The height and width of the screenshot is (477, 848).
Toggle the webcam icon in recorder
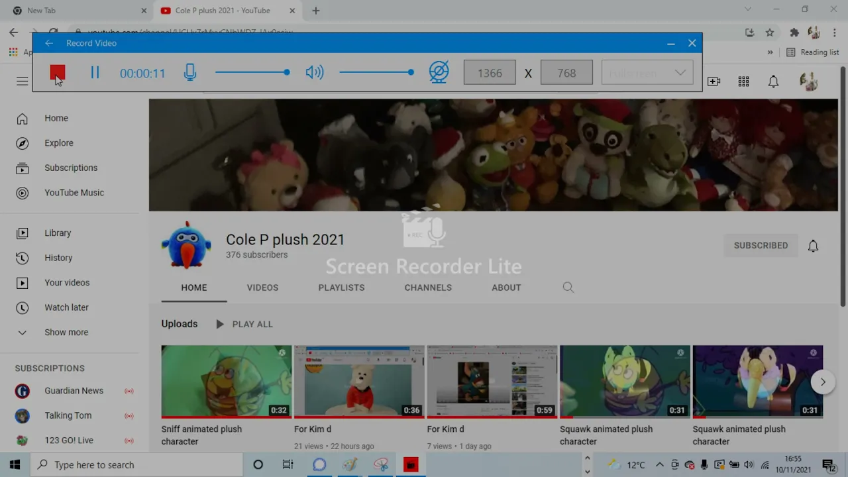[439, 72]
